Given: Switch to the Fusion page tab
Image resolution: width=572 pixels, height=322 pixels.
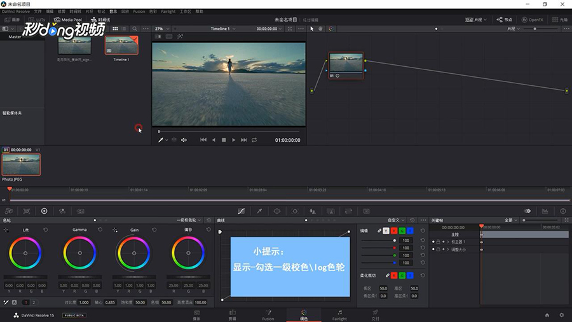Looking at the screenshot, I should pos(268,315).
